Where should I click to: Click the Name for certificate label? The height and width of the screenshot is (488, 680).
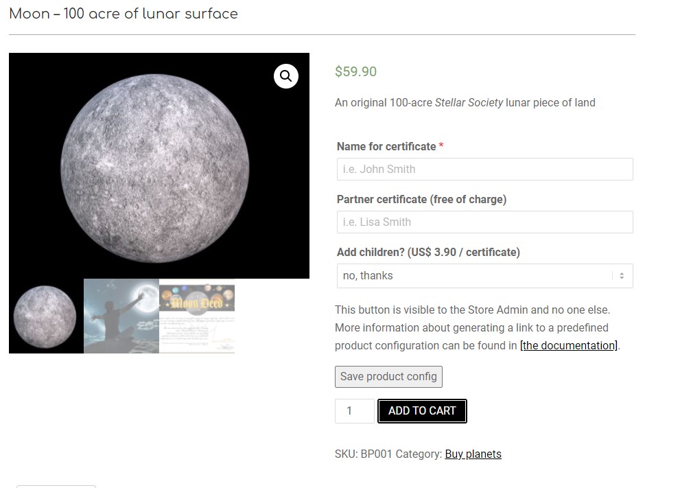pos(386,147)
